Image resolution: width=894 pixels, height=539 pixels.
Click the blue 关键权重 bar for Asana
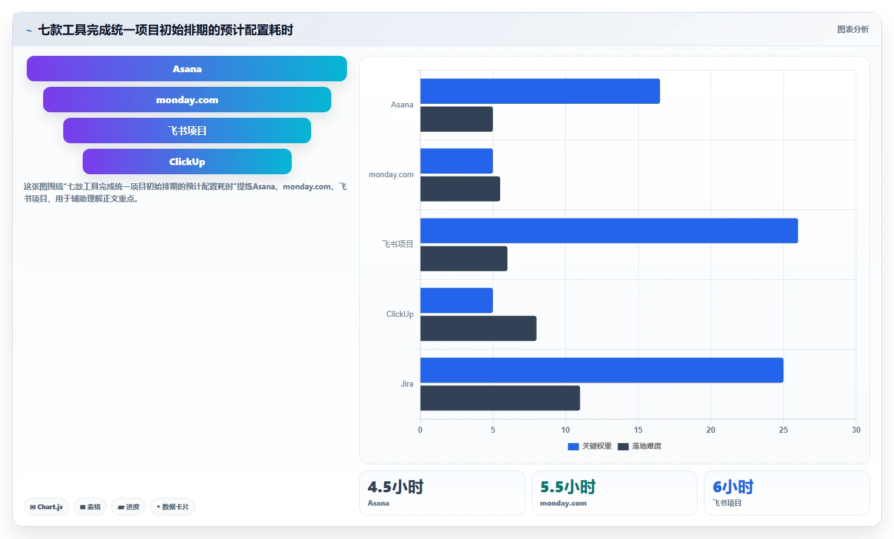tap(540, 91)
